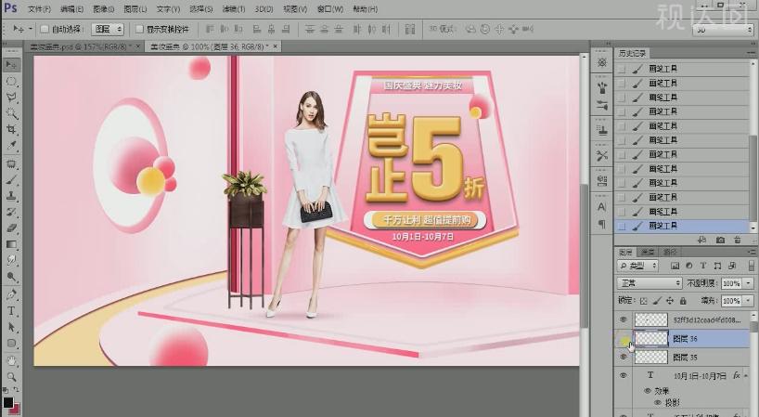The width and height of the screenshot is (759, 417).
Task: Open opacity slider dropdown arrow
Action: 750,283
